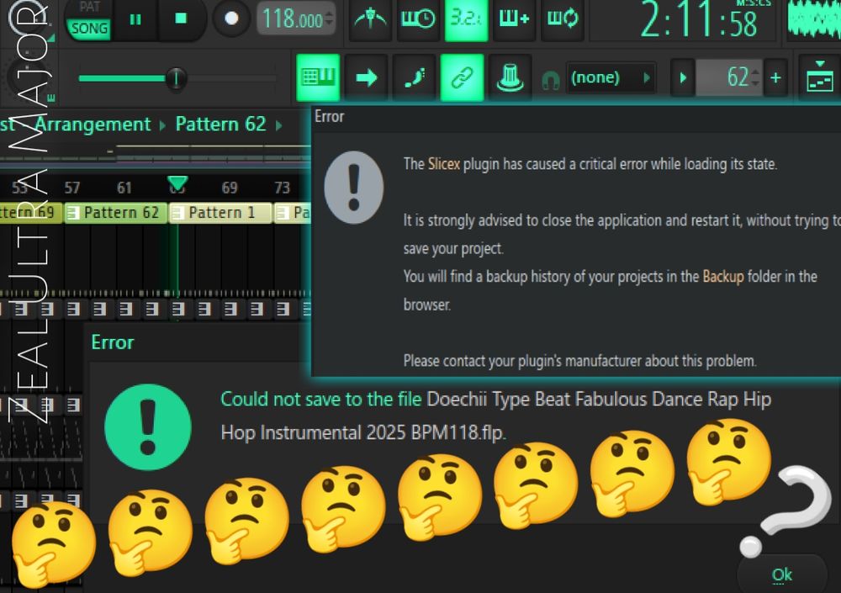Open the playlist view icon
Screen dimensions: 841x593
[819, 77]
